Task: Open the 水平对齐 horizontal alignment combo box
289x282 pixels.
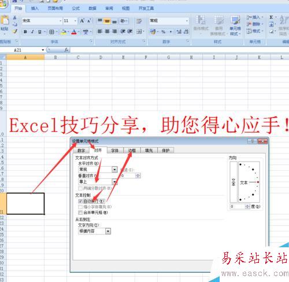Action: coord(98,170)
